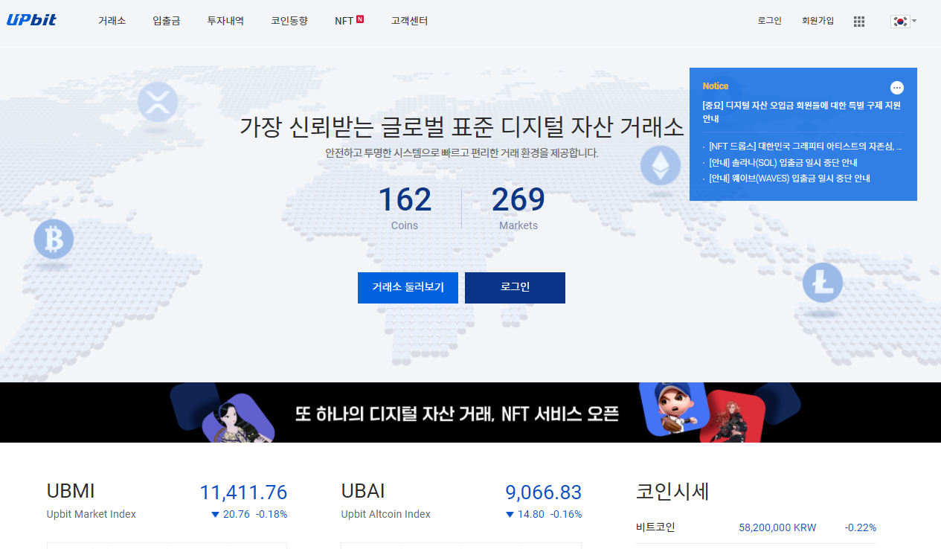Screen dimensions: 941x549
Task: Click the 58,200,000 KRW price
Action: tap(777, 527)
